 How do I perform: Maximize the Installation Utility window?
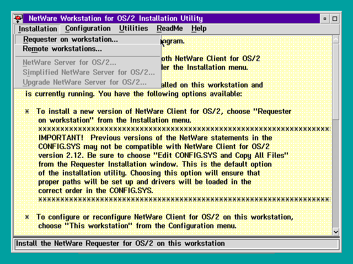335,19
